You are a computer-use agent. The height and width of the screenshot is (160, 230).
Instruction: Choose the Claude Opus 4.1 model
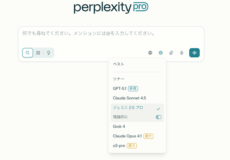(x=127, y=136)
